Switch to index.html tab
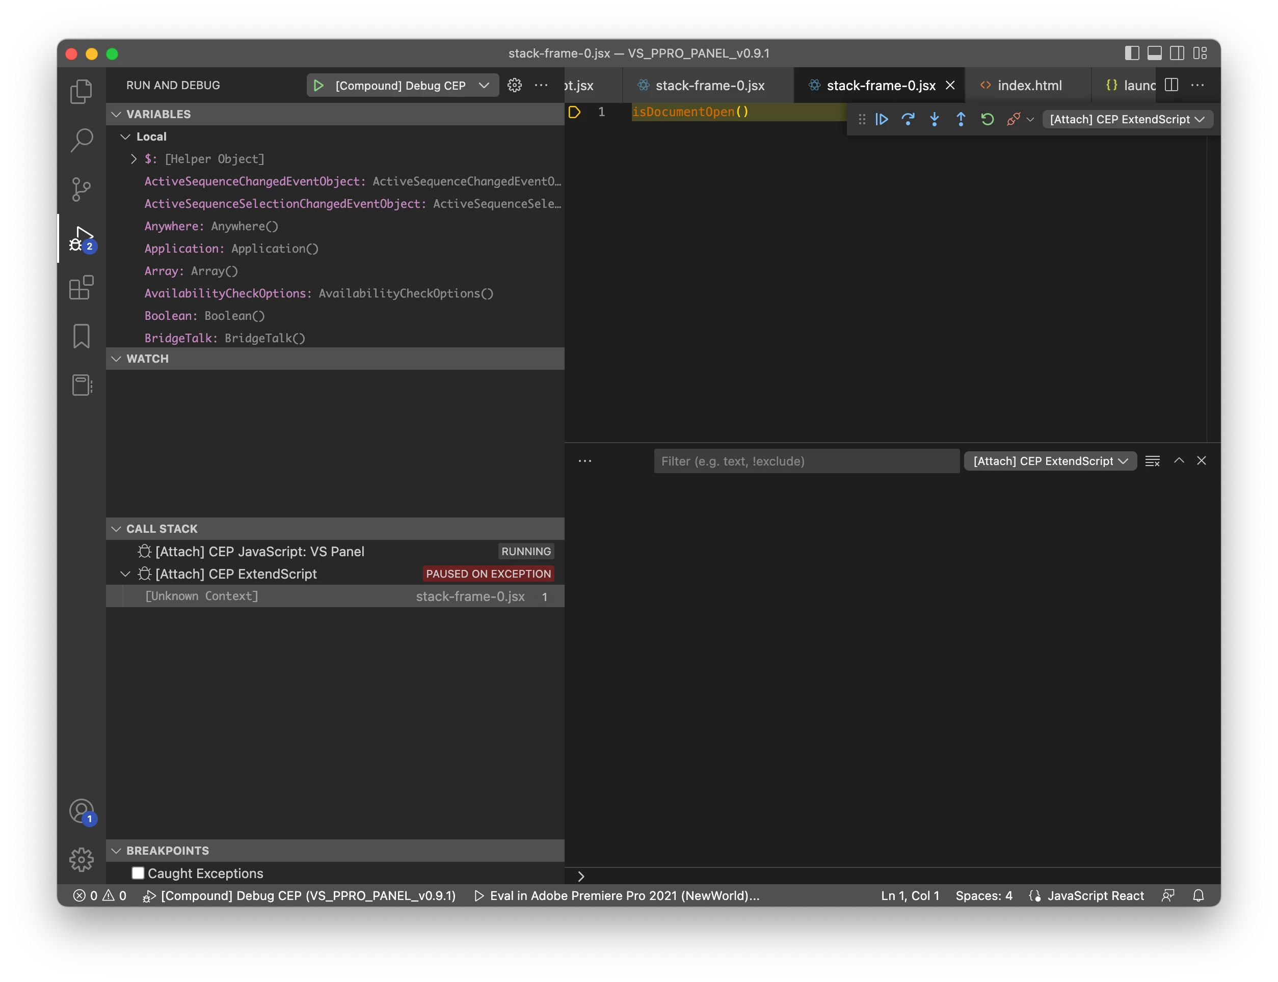This screenshot has height=982, width=1278. [1028, 86]
